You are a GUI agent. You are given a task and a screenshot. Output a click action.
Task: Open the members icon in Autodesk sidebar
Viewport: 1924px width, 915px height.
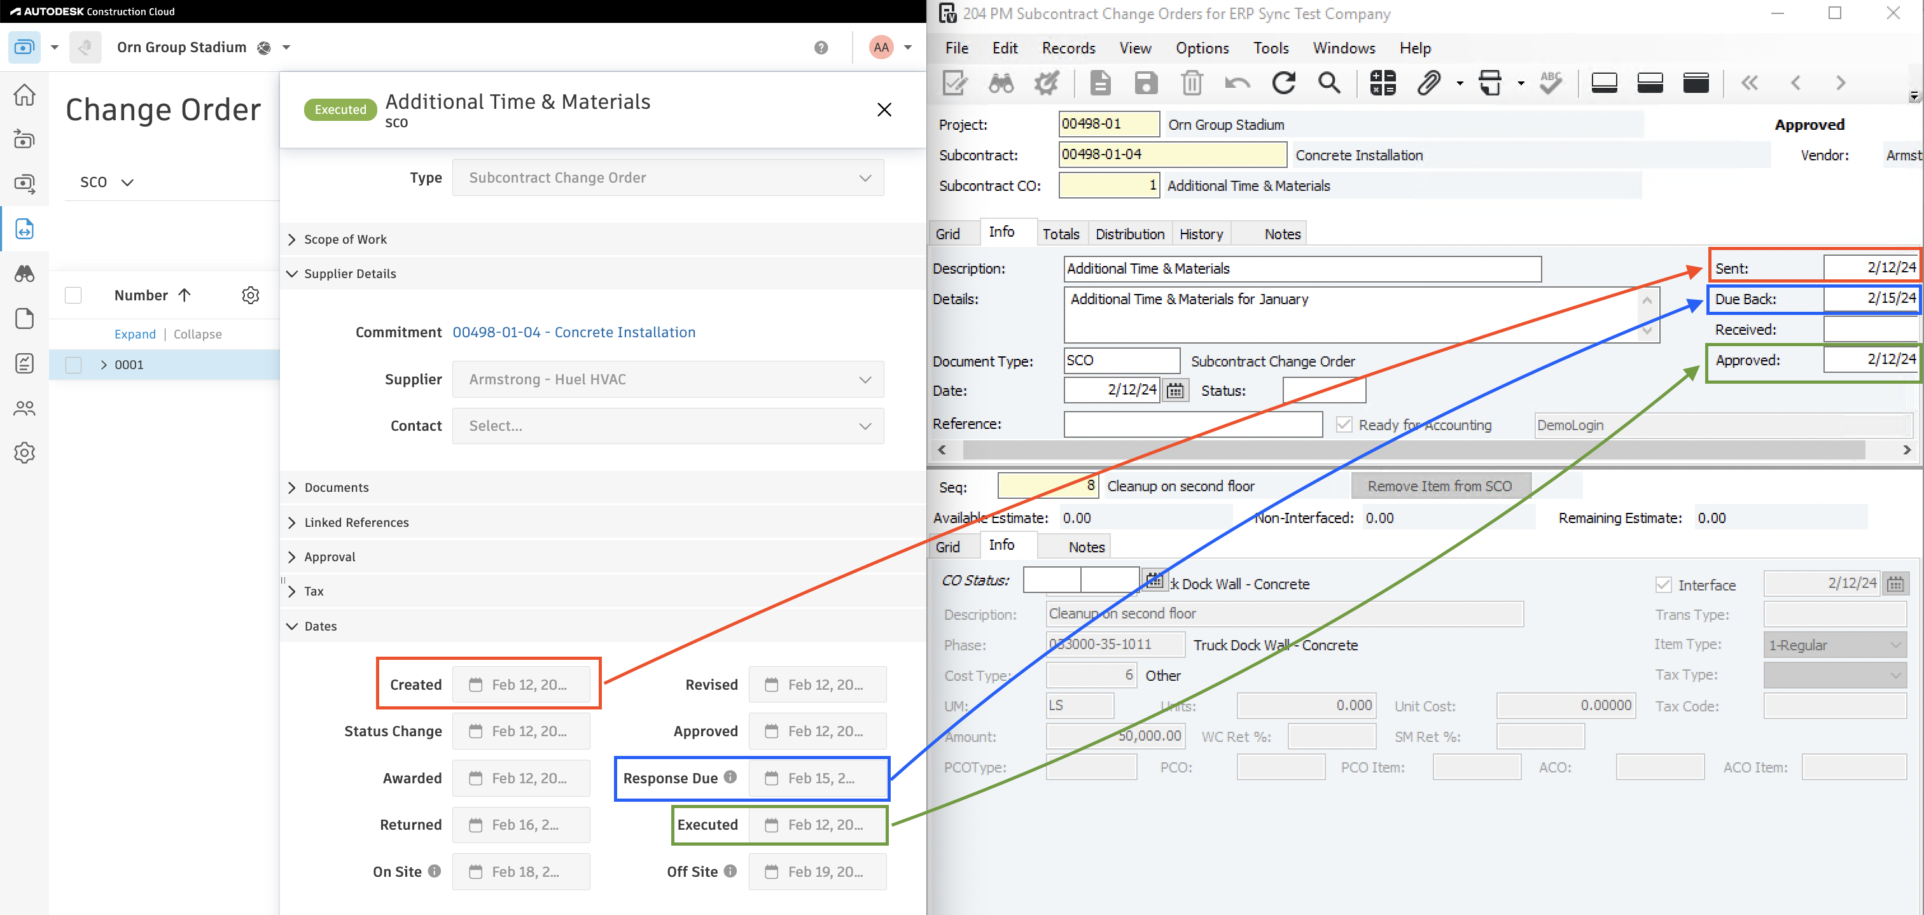[25, 408]
